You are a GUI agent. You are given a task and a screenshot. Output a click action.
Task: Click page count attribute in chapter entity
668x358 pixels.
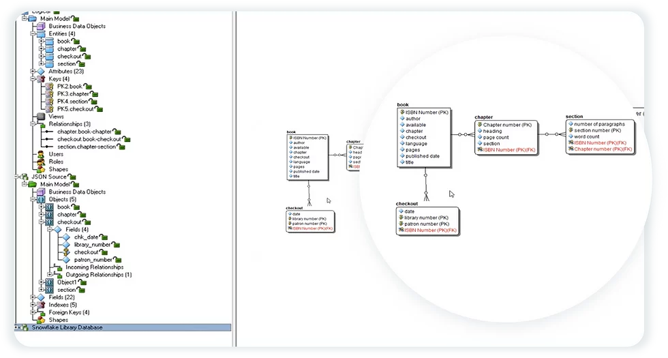click(x=496, y=137)
